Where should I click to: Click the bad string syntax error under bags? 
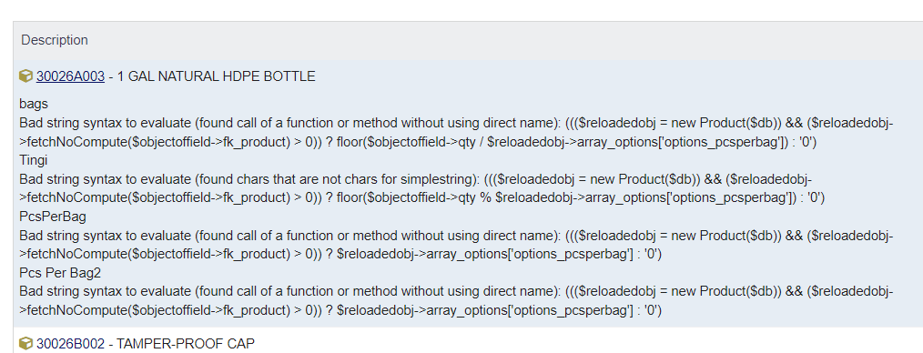pos(456,123)
